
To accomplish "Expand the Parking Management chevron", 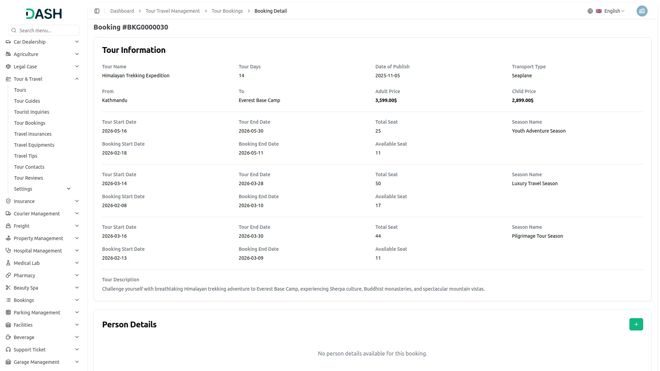I will point(77,313).
